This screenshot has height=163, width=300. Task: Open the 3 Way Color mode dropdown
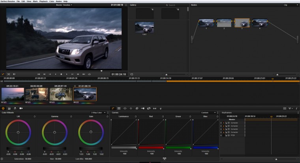pos(99,112)
